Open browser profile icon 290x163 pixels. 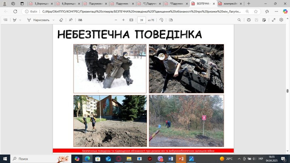pos(5,4)
